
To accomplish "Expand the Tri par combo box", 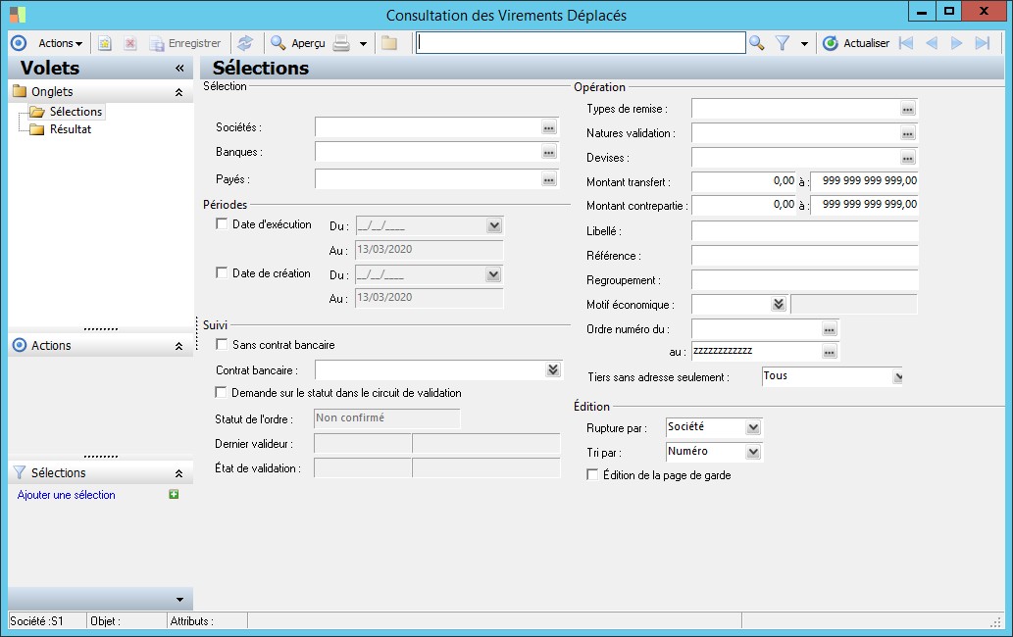I will pyautogui.click(x=752, y=452).
